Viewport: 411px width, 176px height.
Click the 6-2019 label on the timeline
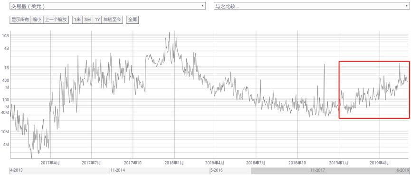coord(402,170)
